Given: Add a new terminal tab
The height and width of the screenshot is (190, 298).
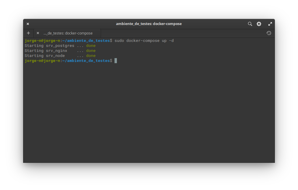Looking at the screenshot, I should pos(28,33).
